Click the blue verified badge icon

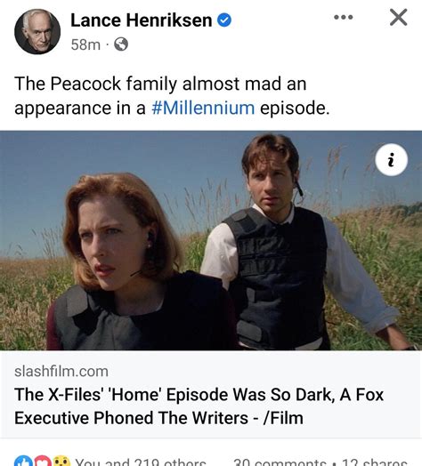[x=224, y=20]
